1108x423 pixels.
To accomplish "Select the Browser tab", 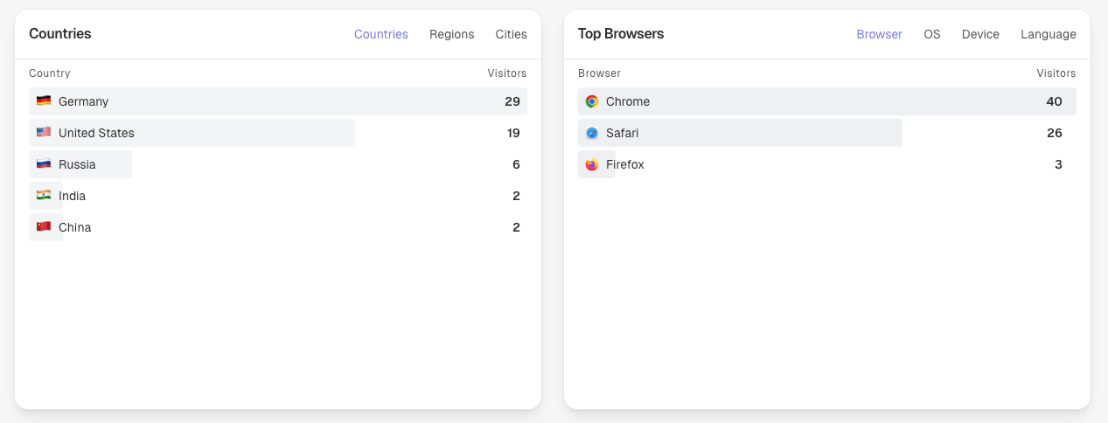I will [x=879, y=34].
